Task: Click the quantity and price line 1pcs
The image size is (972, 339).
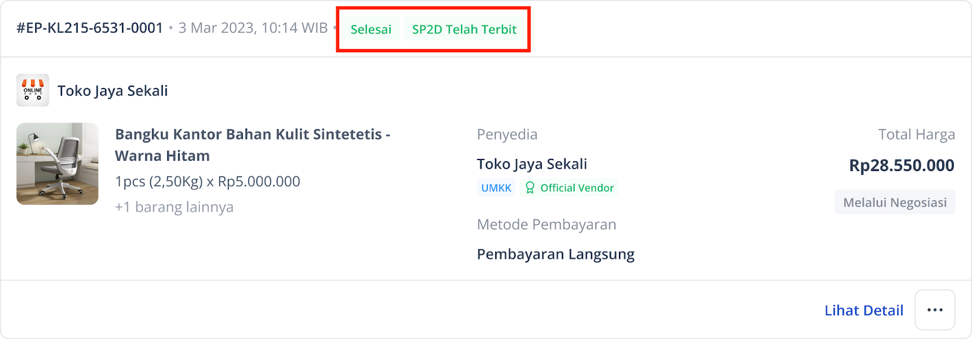Action: [x=208, y=181]
